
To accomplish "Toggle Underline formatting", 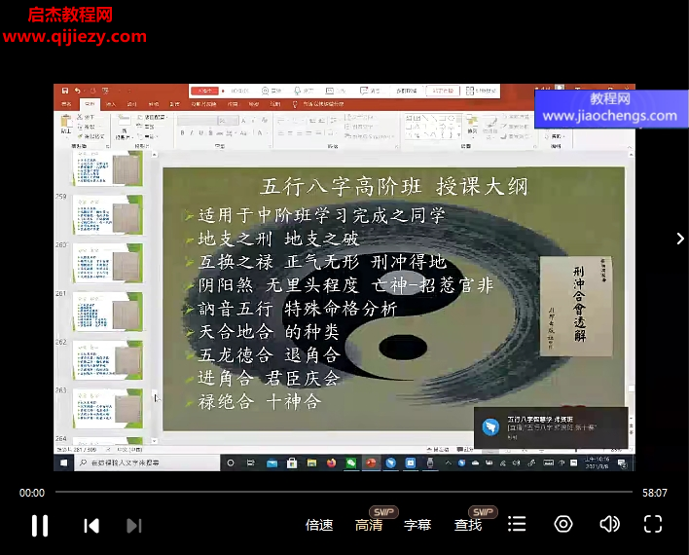I will 200,132.
